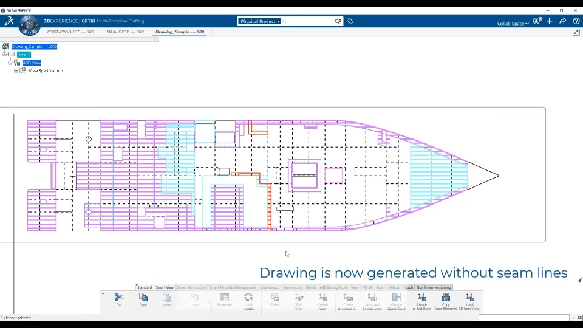Open the Physical Product dropdown
This screenshot has height=328, width=583.
click(259, 21)
